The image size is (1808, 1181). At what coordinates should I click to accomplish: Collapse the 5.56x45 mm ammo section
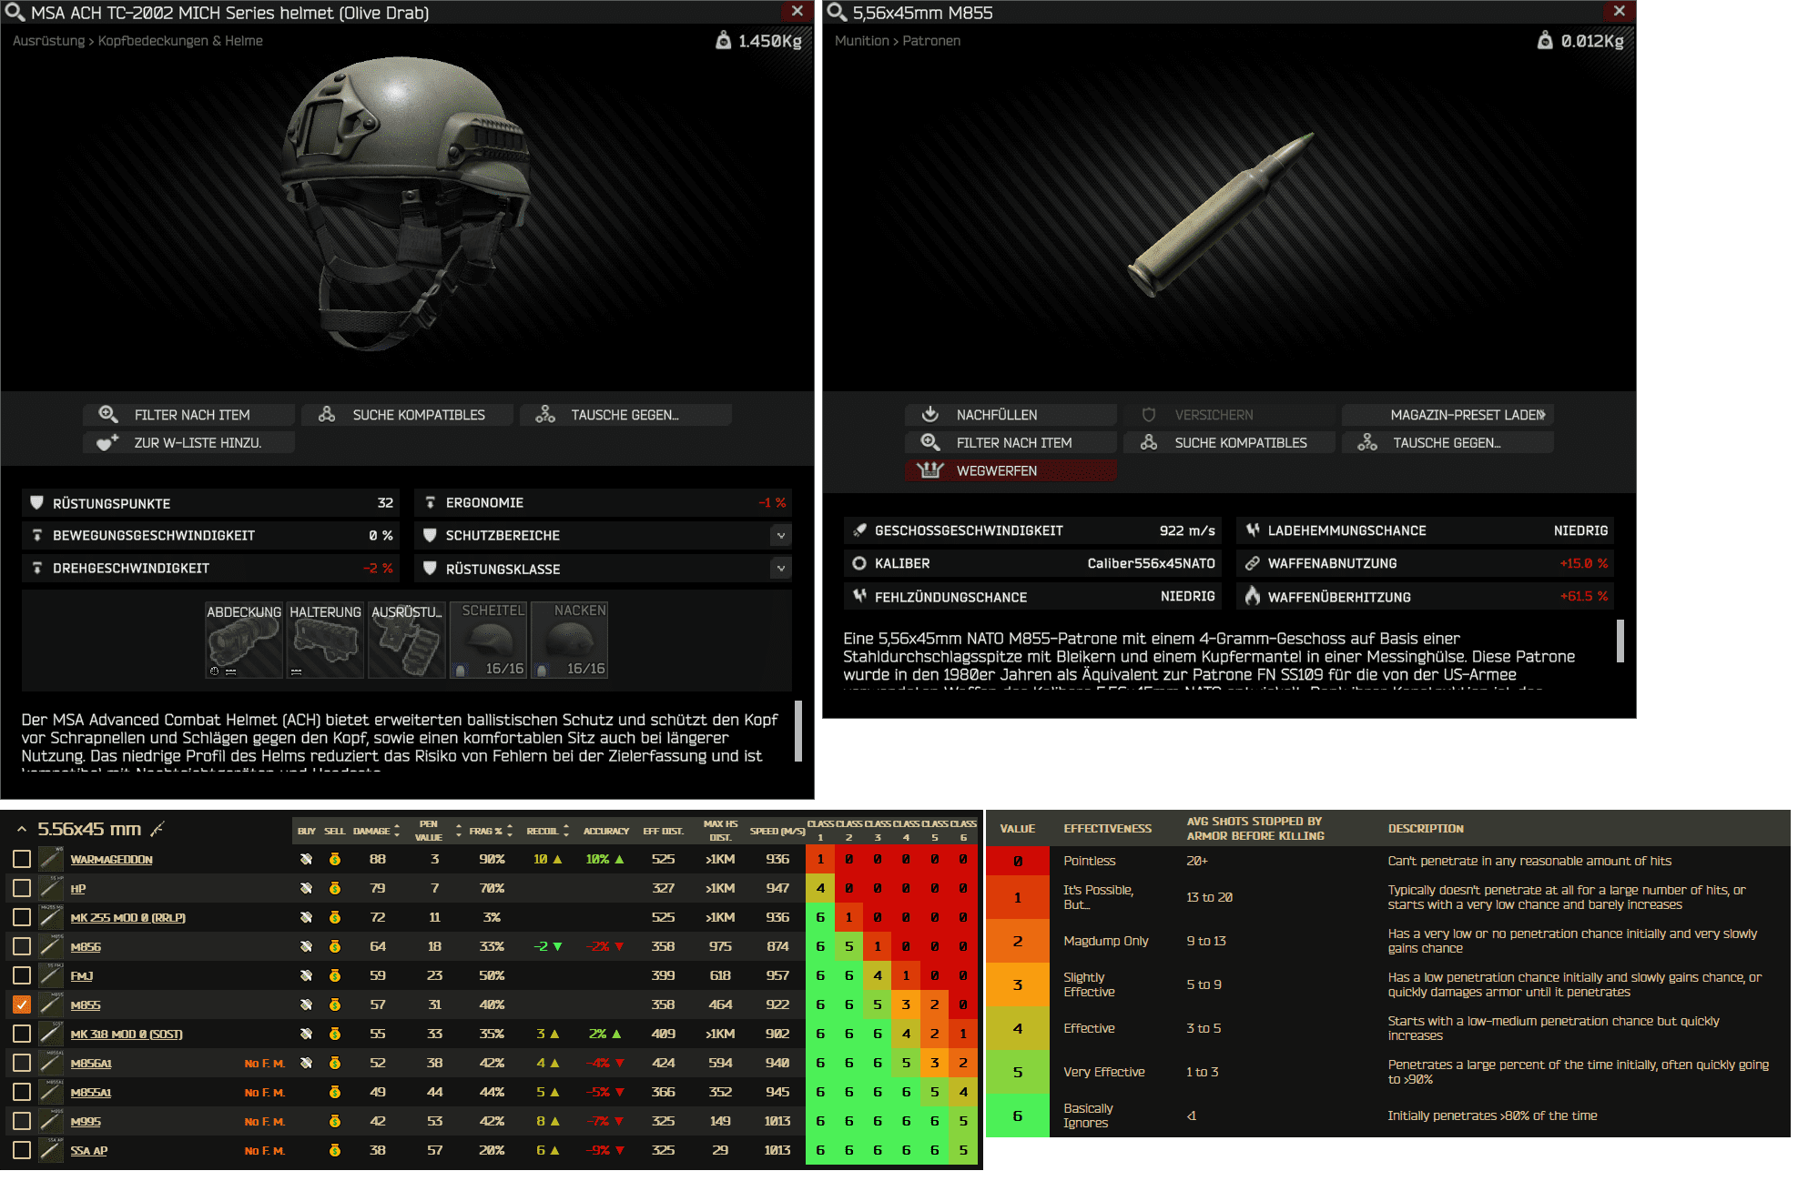(21, 829)
